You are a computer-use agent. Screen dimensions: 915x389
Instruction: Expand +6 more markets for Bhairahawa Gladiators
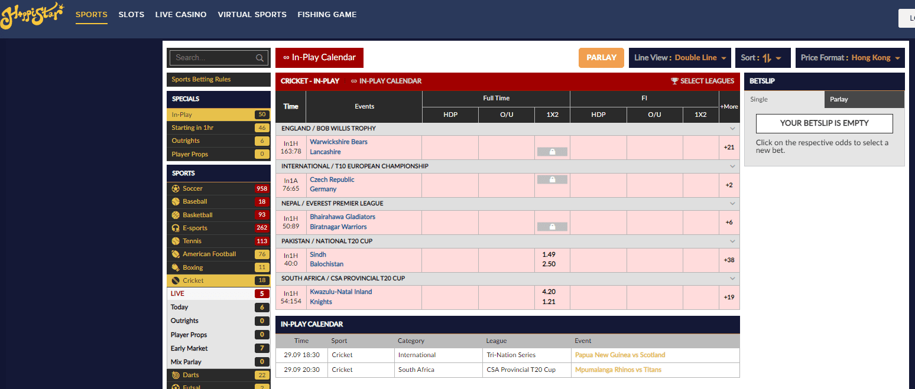coord(729,222)
